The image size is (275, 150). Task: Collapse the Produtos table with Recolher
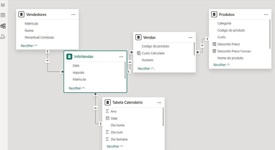222,65
